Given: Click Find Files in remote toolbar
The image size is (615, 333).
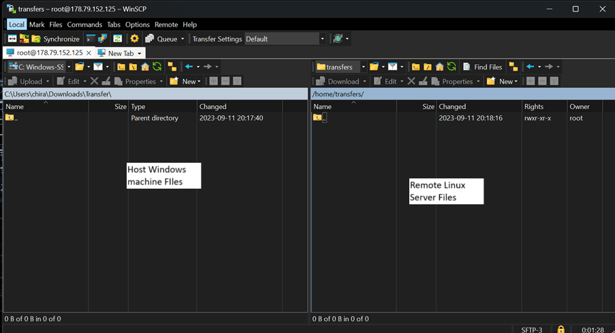Looking at the screenshot, I should click(483, 67).
